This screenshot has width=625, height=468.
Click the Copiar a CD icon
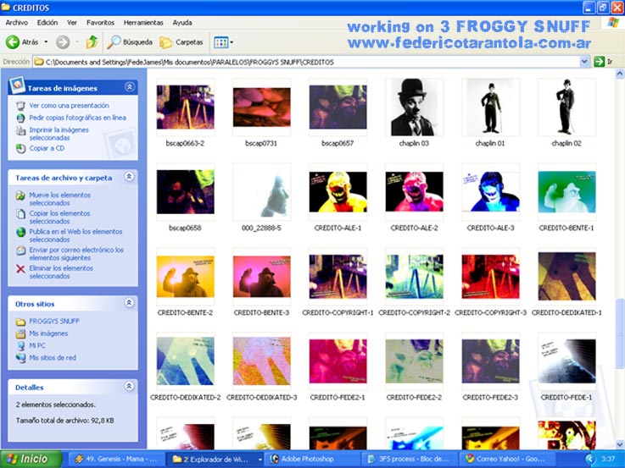(20, 148)
